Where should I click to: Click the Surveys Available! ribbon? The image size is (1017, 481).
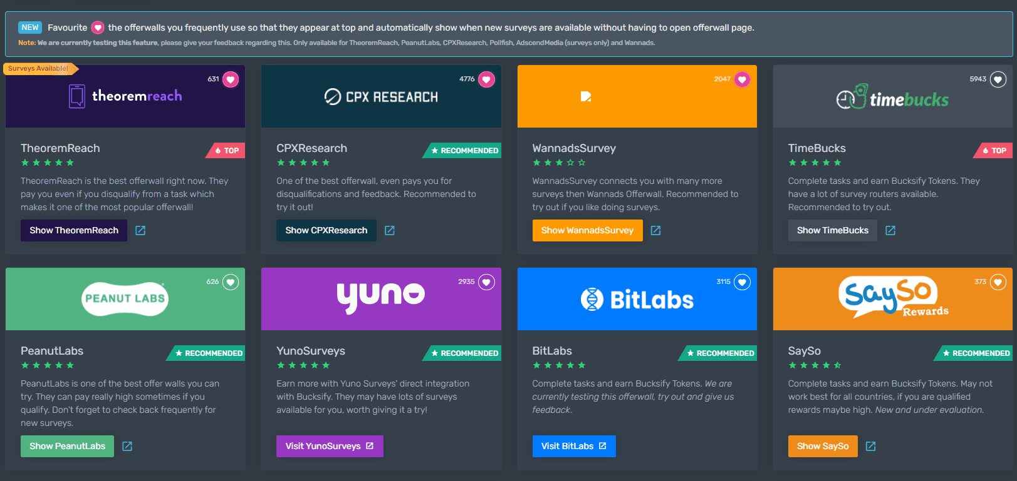(40, 68)
